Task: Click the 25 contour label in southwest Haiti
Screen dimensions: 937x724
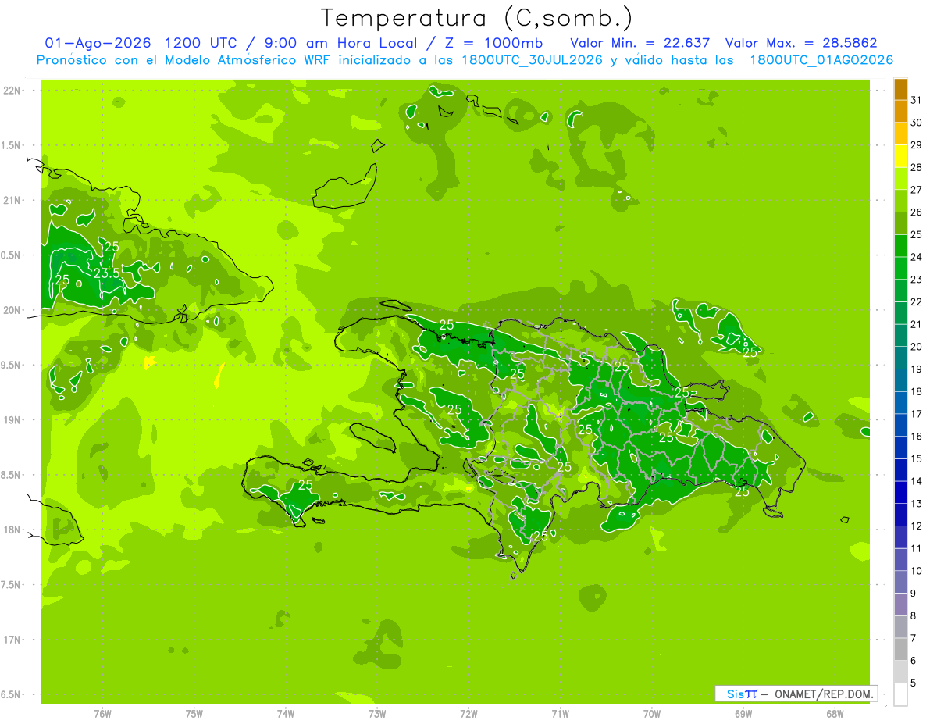Action: [x=305, y=484]
